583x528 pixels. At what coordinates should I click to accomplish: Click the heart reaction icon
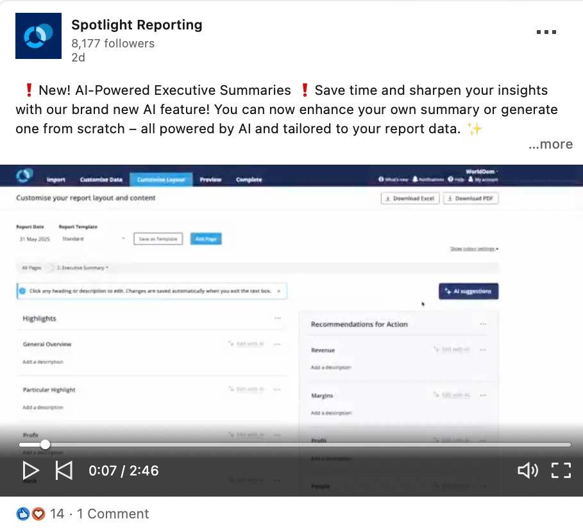pos(38,514)
